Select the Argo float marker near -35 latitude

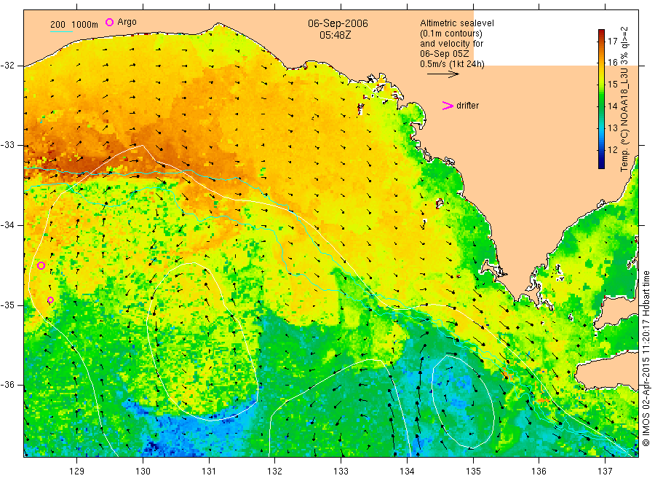pos(50,300)
